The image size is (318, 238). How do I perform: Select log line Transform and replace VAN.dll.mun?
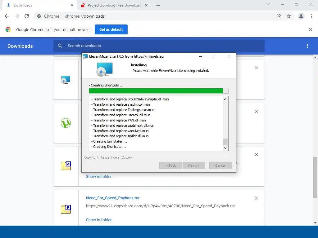118,120
